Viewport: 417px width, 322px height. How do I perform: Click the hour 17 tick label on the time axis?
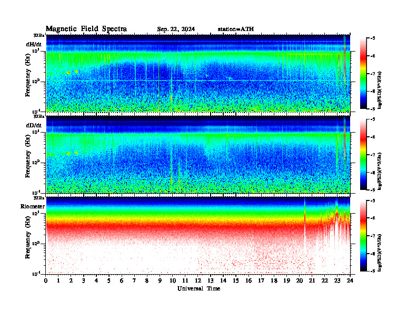click(x=261, y=280)
